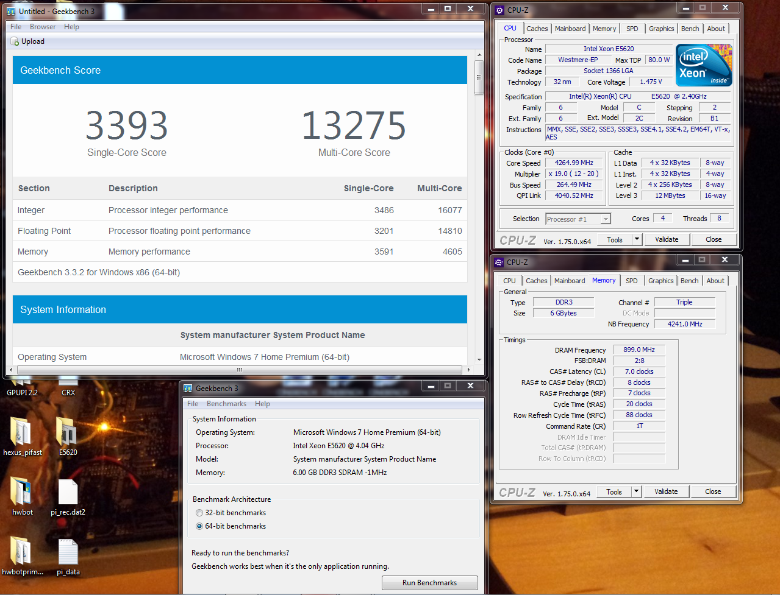This screenshot has height=595, width=780.
Task: Select 64-bit benchmarks radio option
Action: point(199,526)
